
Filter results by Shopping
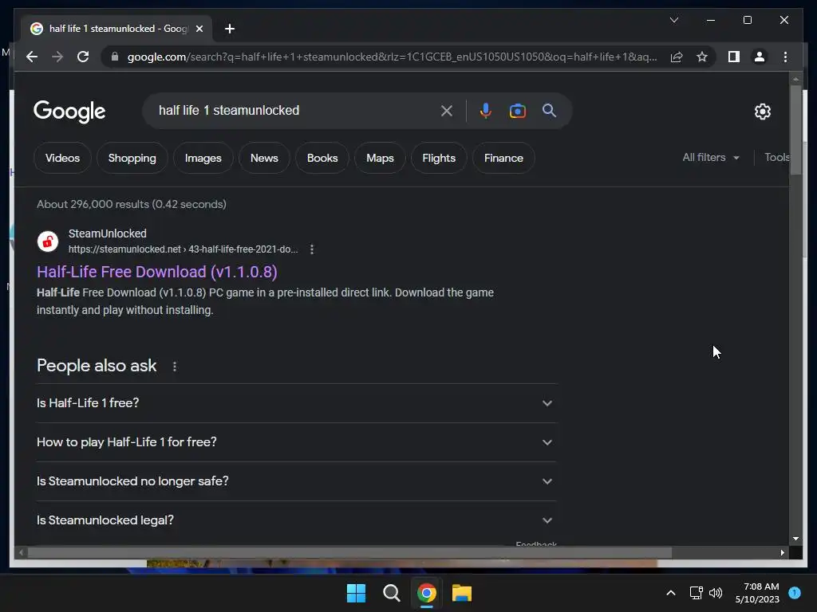click(132, 158)
